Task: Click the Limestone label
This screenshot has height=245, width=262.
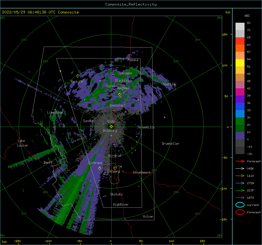Action: [x=55, y=112]
